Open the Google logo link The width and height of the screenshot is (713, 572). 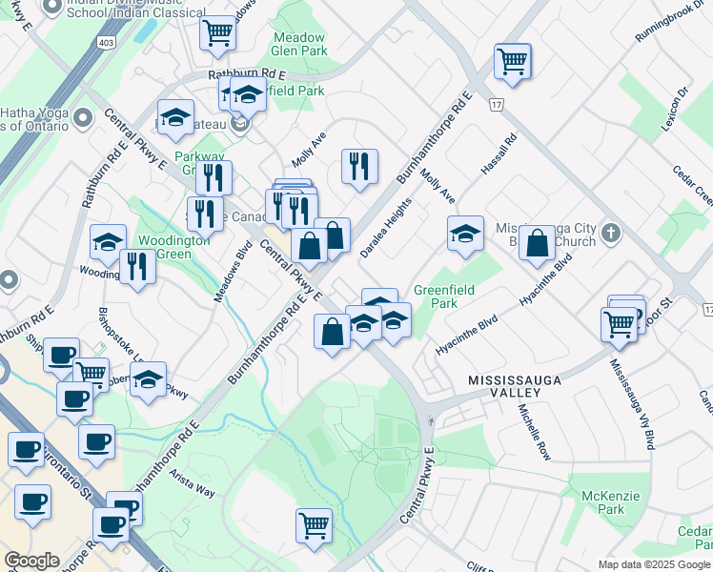pos(31,562)
